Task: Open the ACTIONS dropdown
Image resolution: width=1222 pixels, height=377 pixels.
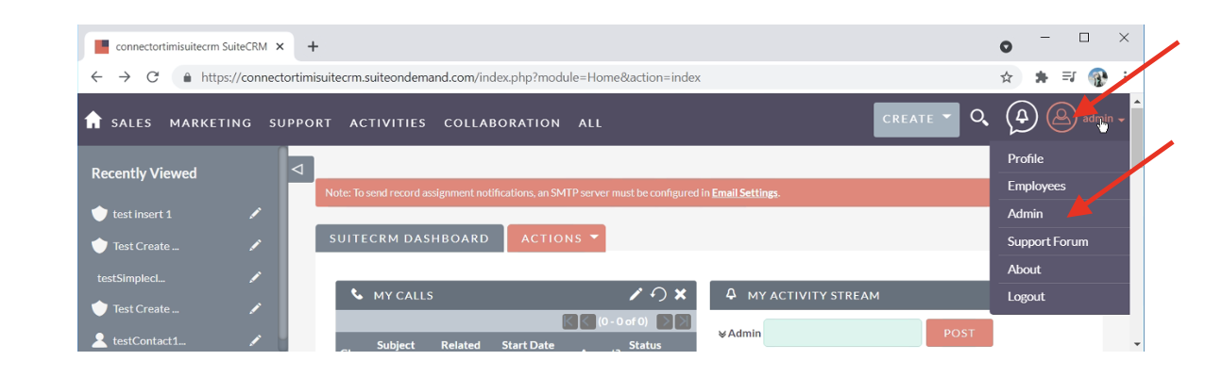Action: pos(555,238)
